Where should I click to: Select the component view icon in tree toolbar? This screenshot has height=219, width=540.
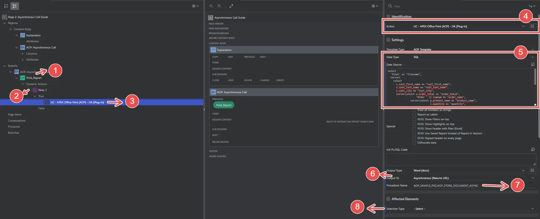point(14,6)
